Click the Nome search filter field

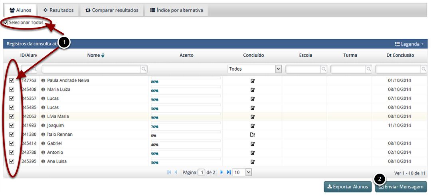click(91, 69)
